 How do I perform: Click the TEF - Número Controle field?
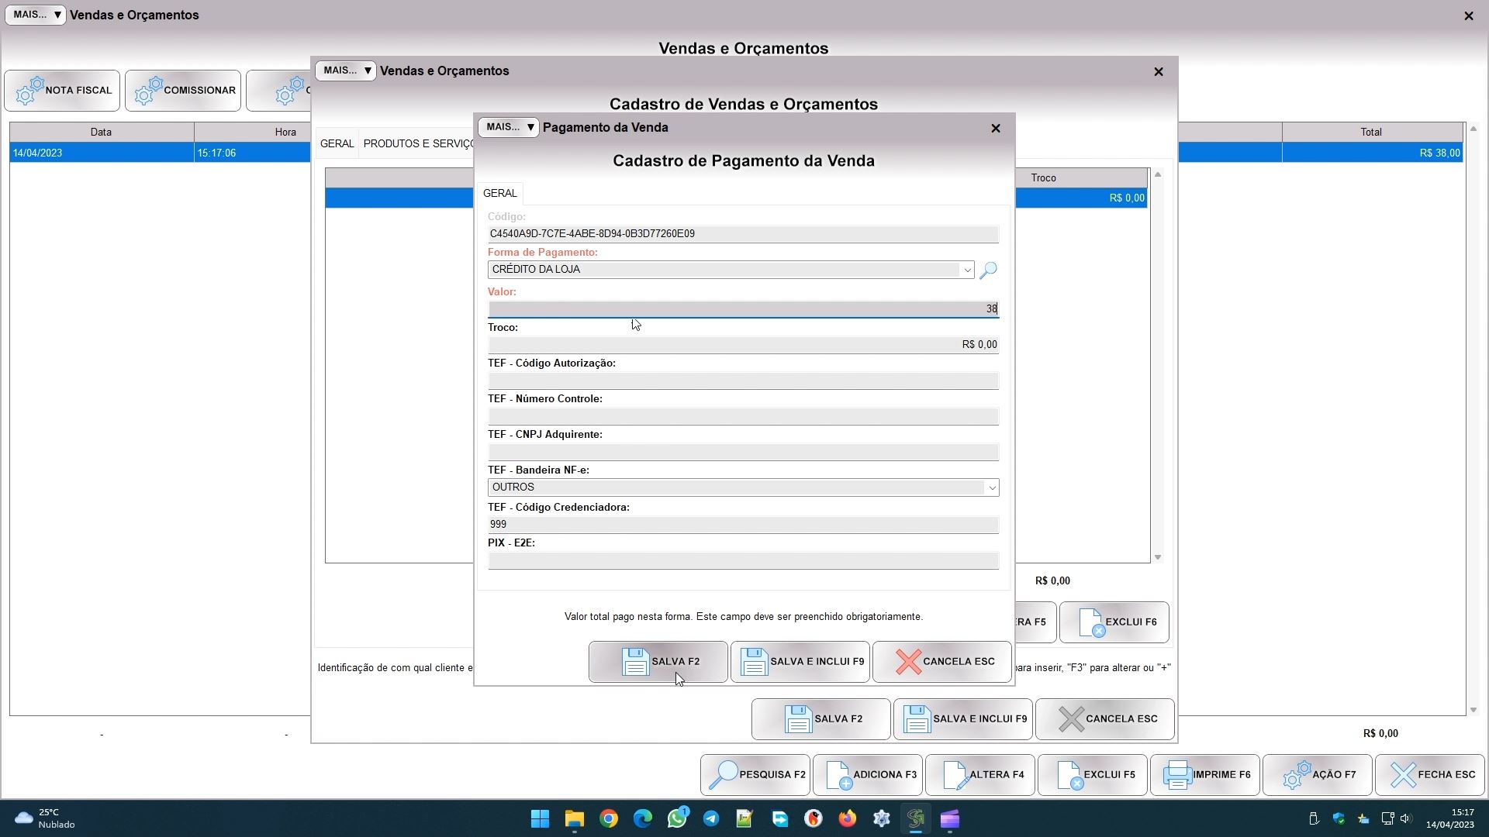pos(743,416)
